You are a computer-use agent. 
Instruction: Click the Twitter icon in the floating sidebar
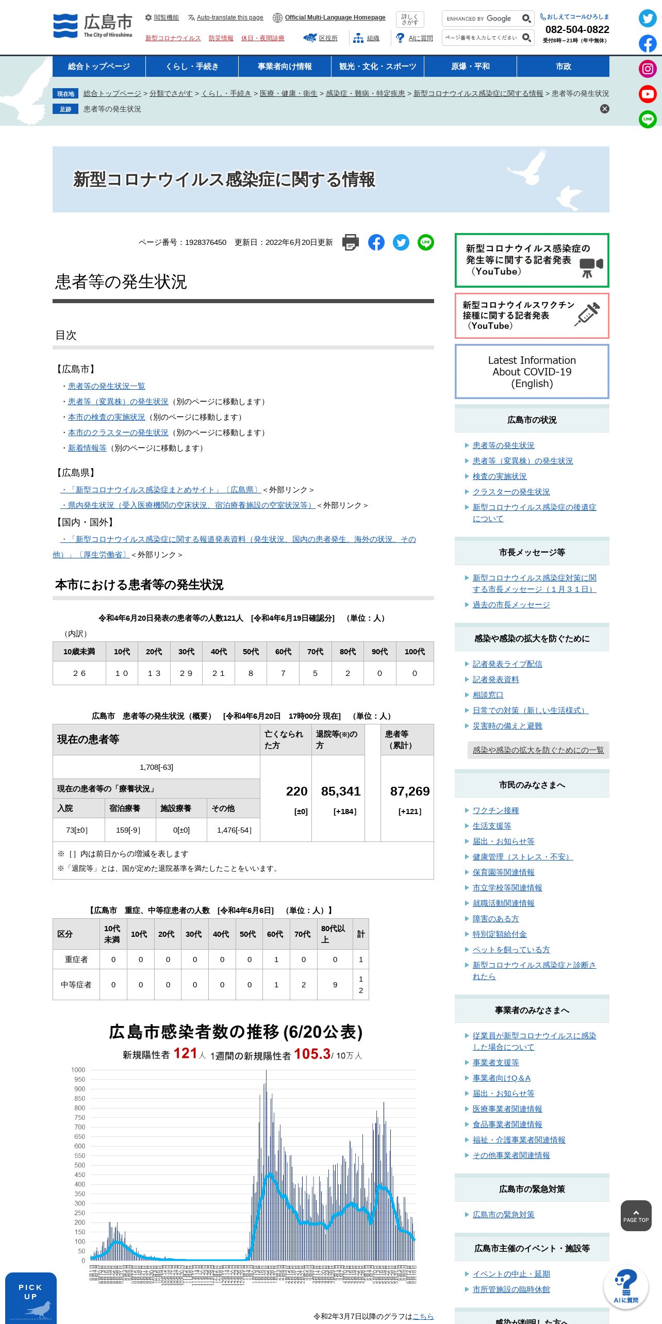click(648, 19)
